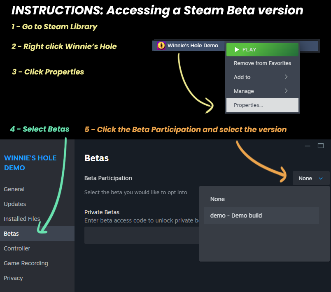Switch to the Updates tab

coord(37,204)
